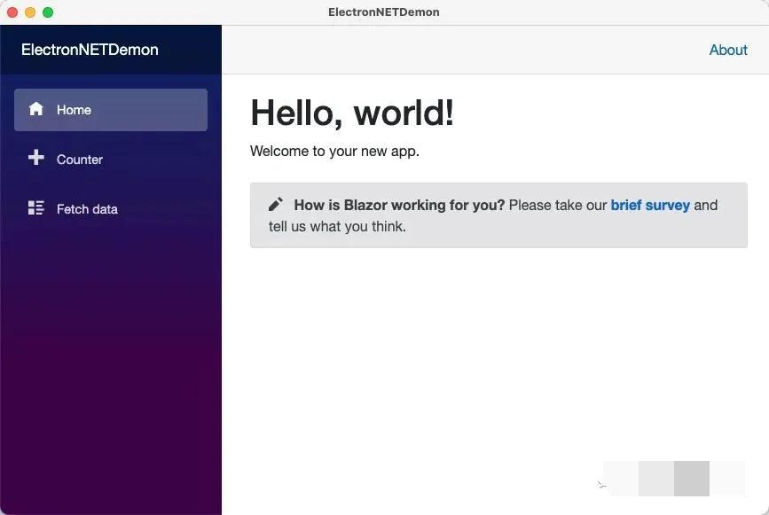Click the ElectronNETDemon sidebar brand title
Image resolution: width=769 pixels, height=515 pixels.
tap(90, 50)
